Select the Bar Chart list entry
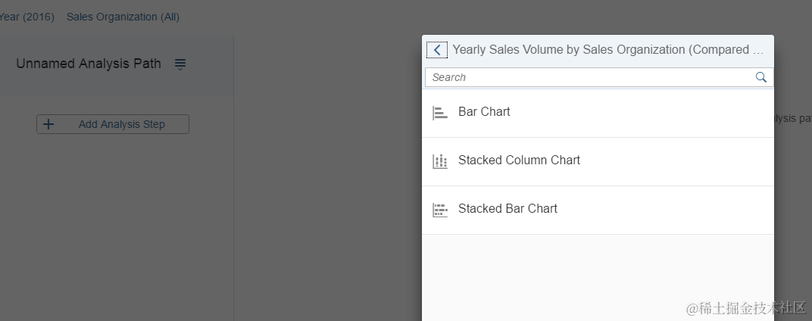 [484, 112]
